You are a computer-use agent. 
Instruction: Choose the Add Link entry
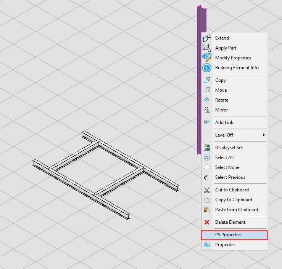235,122
